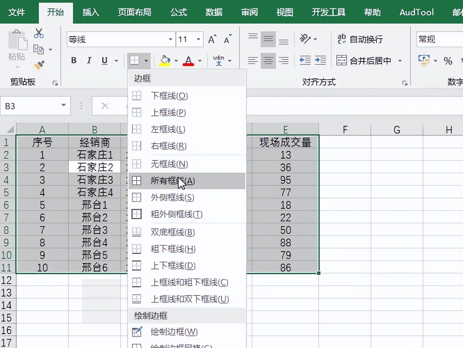The height and width of the screenshot is (348, 463).
Task: Switch to the 插入 ribbon tab
Action: coord(90,12)
